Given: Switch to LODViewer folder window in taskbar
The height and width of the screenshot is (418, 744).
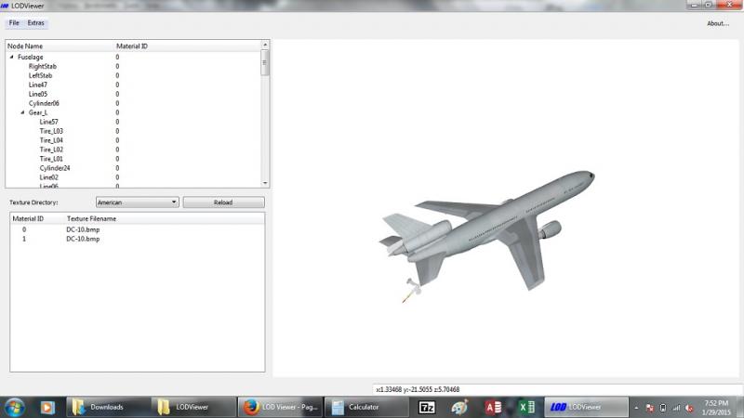Looking at the screenshot, I should (193, 407).
